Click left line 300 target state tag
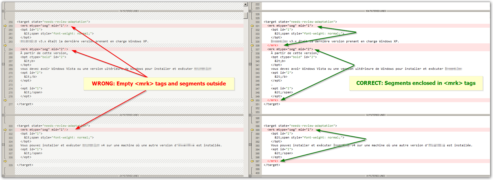This screenshot has height=180, width=493. (53, 126)
